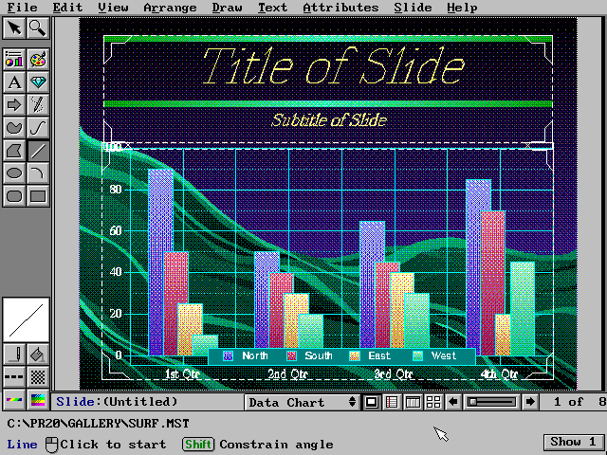This screenshot has width=607, height=455.
Task: Select the freehand pencil drawing tool
Action: coord(38,105)
